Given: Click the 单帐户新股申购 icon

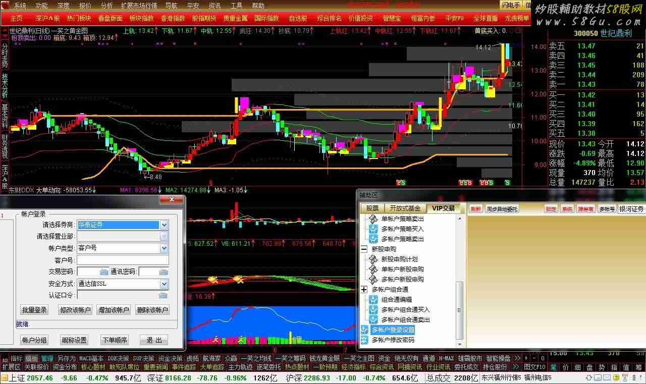Looking at the screenshot, I should pos(373,269).
